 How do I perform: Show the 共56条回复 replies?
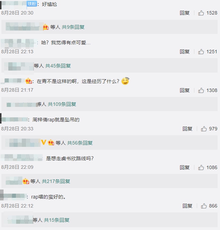pyautogui.click(x=80, y=143)
